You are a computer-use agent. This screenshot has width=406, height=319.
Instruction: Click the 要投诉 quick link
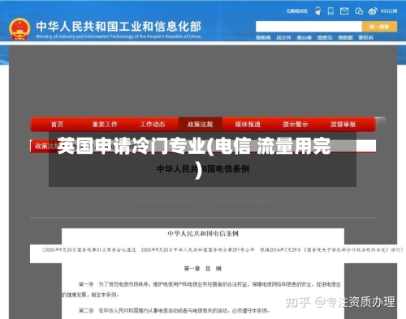pos(366,37)
